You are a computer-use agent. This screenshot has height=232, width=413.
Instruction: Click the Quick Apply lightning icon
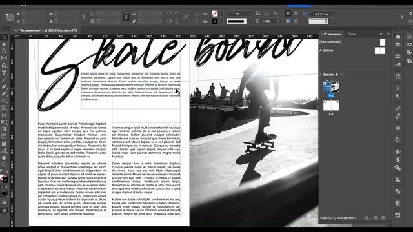(x=402, y=17)
